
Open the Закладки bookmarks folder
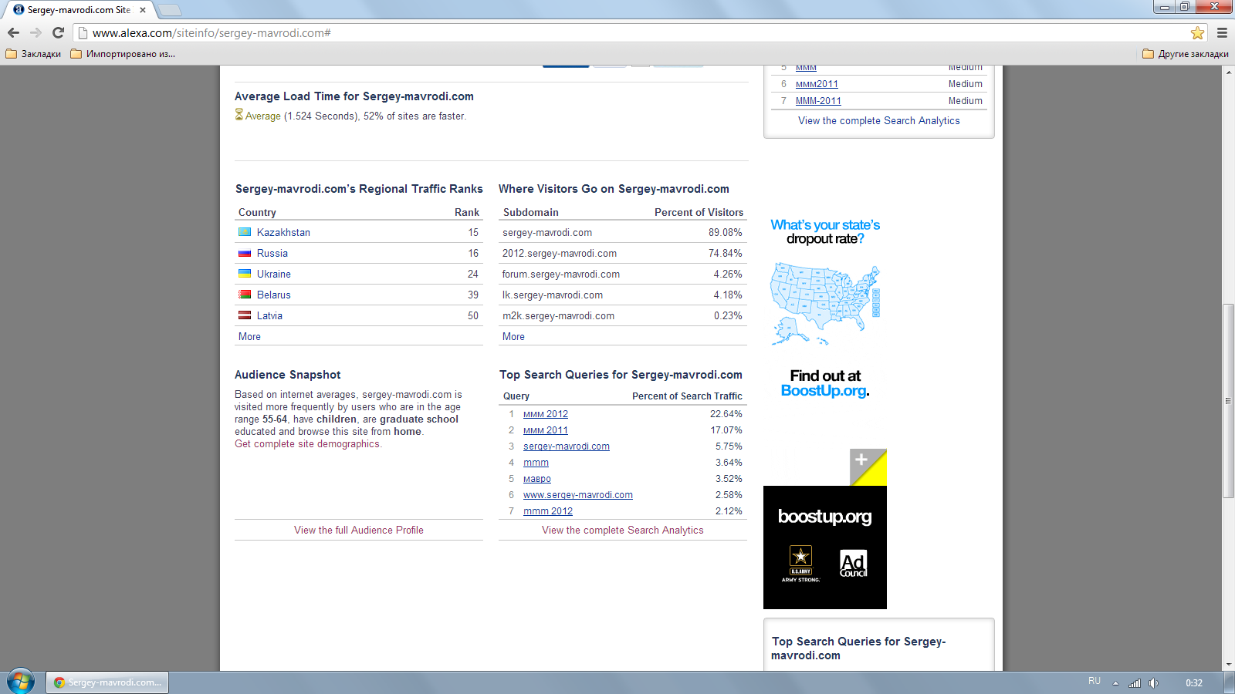[x=33, y=54]
